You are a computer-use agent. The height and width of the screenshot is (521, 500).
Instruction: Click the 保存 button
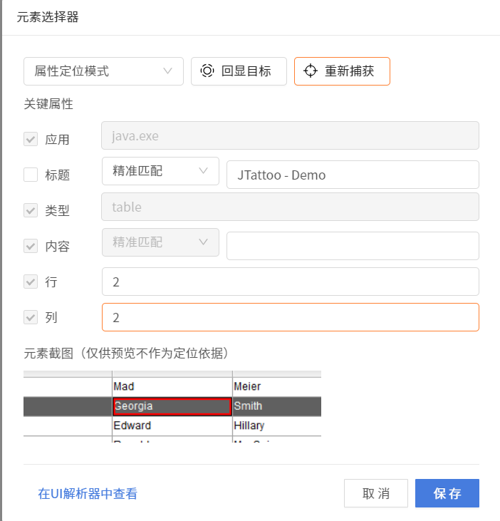click(x=447, y=493)
